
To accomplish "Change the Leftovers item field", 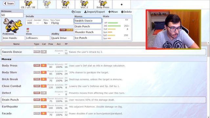I will tap(38, 38).
